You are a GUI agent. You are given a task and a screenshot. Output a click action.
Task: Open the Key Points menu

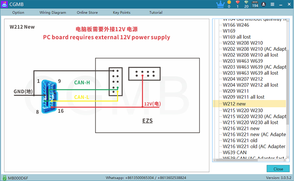coord(122,12)
